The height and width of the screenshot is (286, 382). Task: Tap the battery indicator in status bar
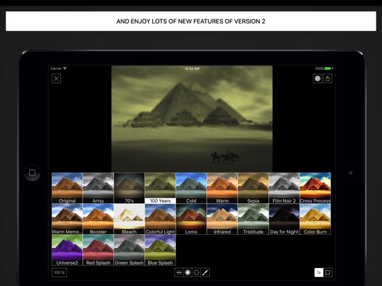coord(328,68)
